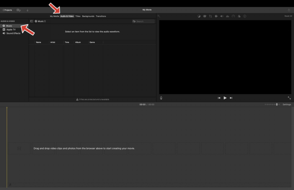Screen dimensions: 294x190
Task: Open the Backgrounds tab
Action: (88, 16)
